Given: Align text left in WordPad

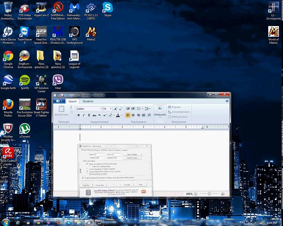Looking at the screenshot, I should (128, 115).
